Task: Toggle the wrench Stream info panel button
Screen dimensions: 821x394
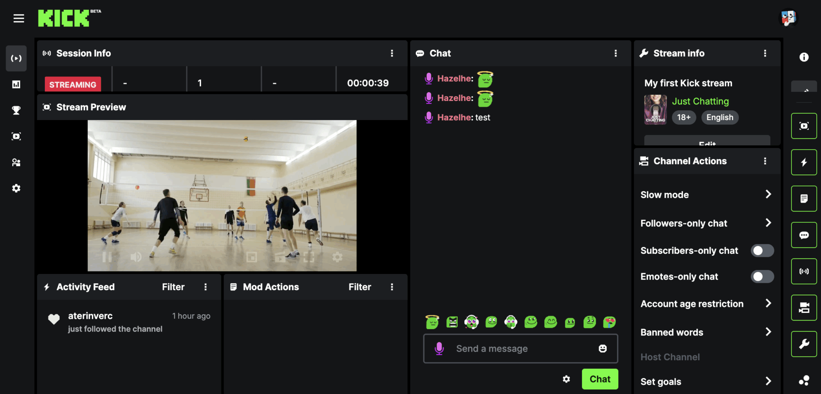Action: click(x=804, y=344)
